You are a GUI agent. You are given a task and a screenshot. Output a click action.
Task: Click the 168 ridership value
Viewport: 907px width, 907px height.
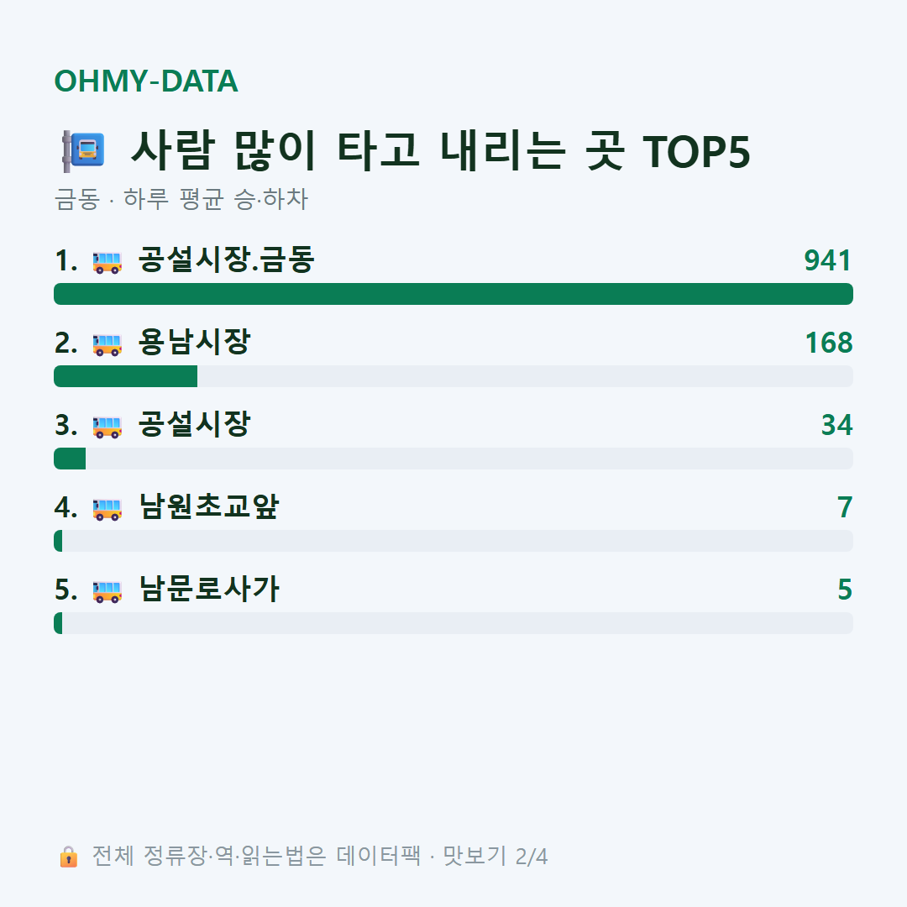(x=829, y=343)
